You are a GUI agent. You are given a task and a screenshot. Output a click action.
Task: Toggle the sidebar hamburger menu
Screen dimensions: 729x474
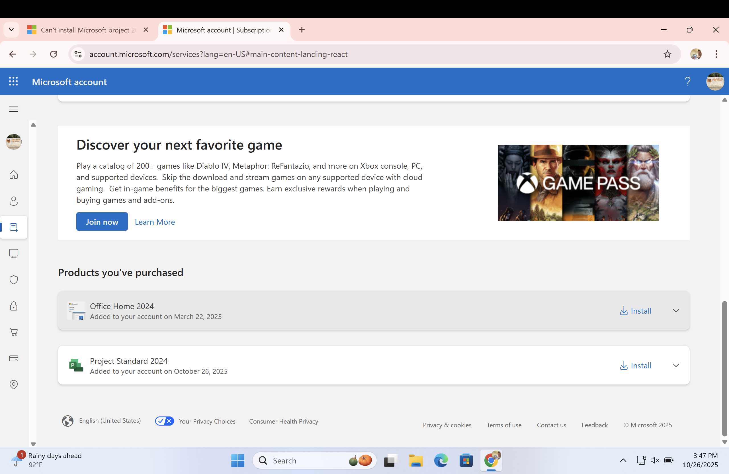(13, 109)
